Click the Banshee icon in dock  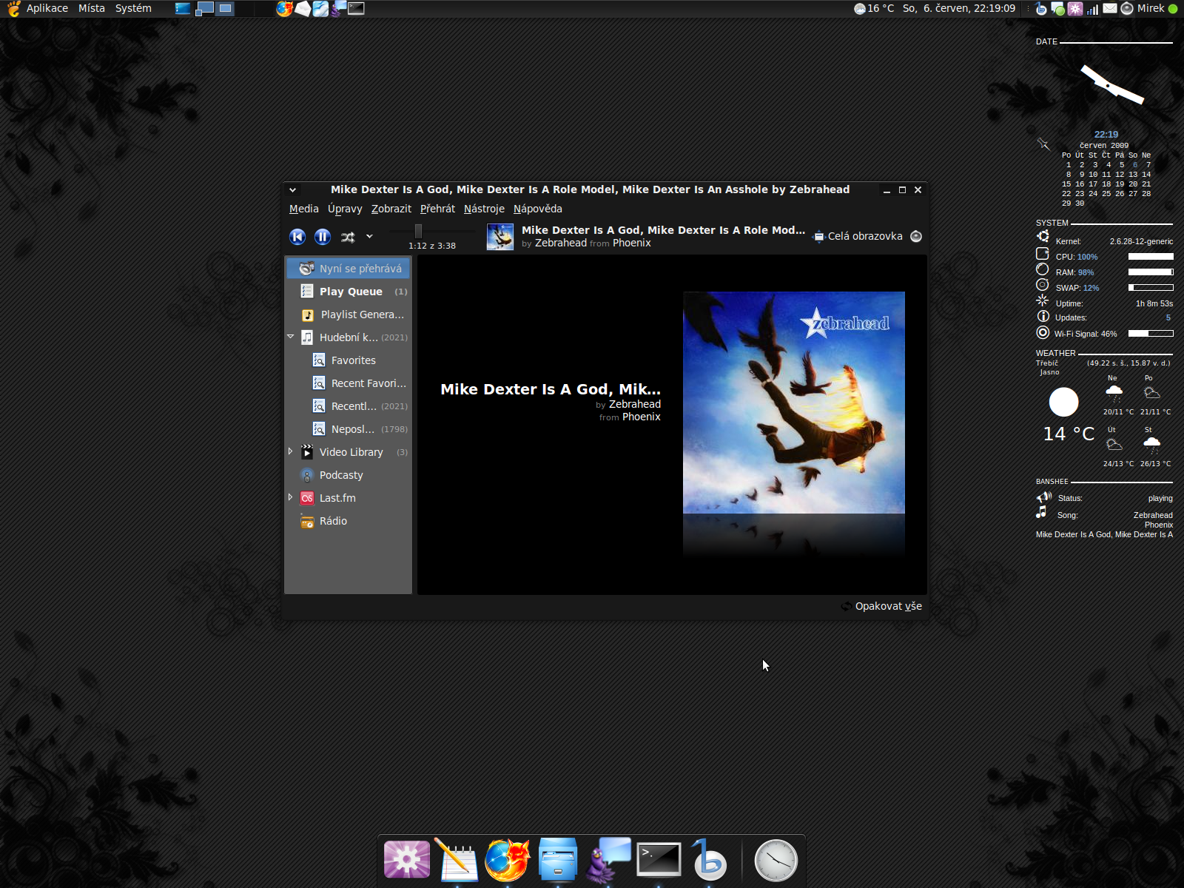pos(709,859)
